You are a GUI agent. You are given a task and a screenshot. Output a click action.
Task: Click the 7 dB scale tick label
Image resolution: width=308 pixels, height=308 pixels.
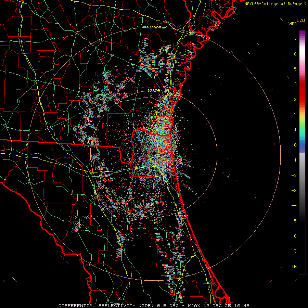pyautogui.click(x=295, y=38)
